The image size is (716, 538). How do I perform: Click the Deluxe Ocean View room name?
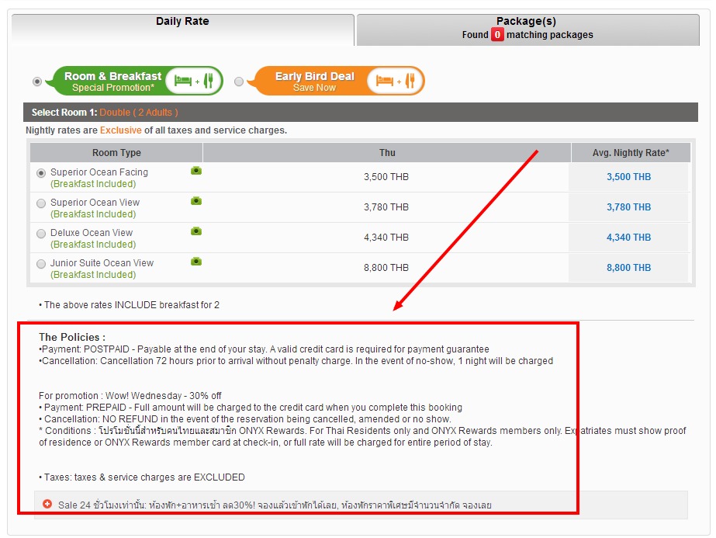[x=92, y=233]
